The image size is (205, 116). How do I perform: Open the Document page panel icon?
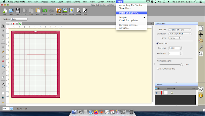(x=201, y=28)
